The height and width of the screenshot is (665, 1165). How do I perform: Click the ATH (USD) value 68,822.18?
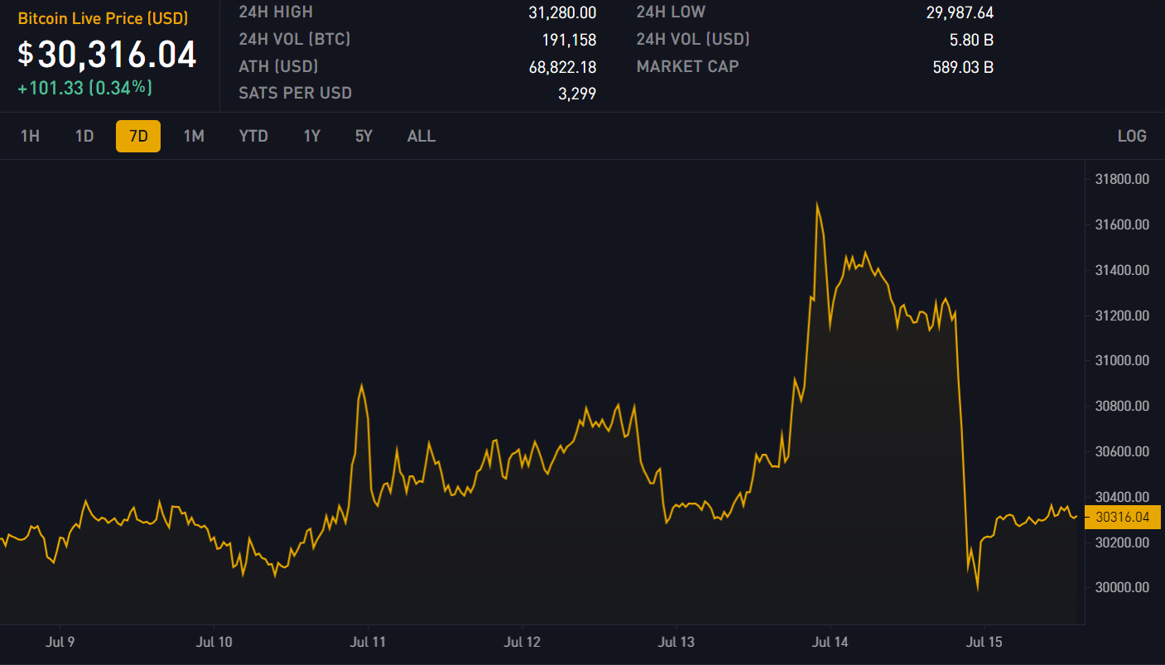point(562,67)
